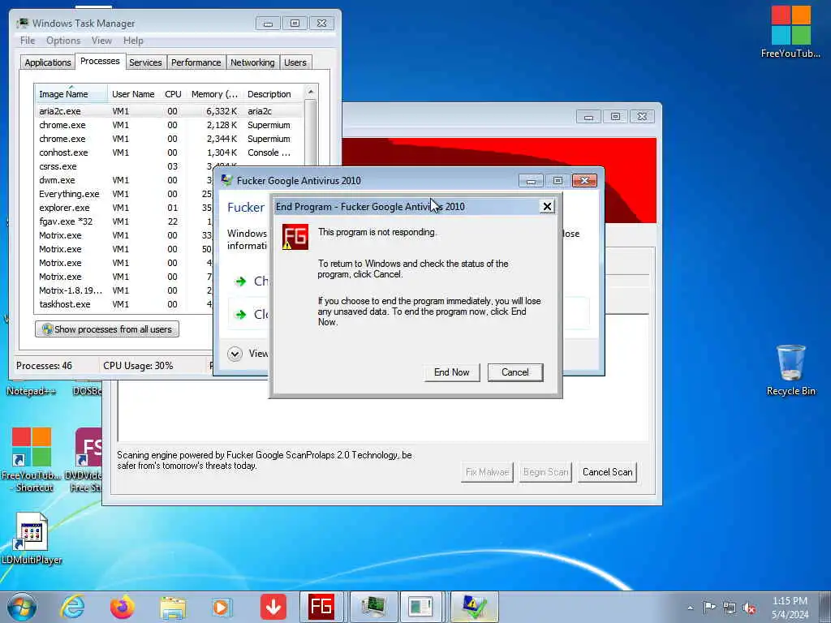The width and height of the screenshot is (831, 623).
Task: Launch Firefox from taskbar
Action: [x=123, y=607]
